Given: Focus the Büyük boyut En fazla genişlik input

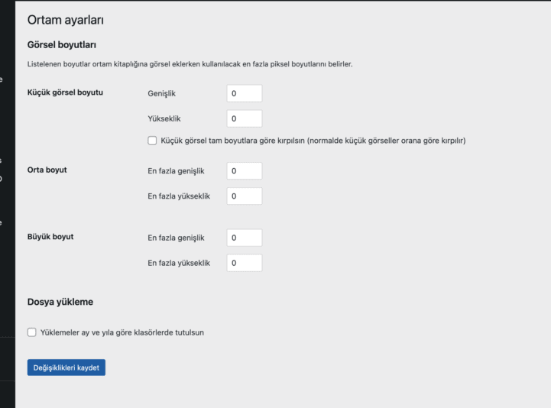Looking at the screenshot, I should [245, 238].
